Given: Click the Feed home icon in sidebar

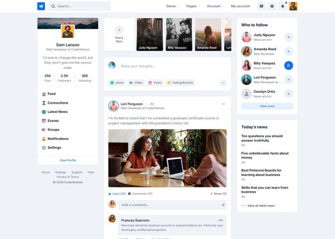Looking at the screenshot, I should point(44,94).
